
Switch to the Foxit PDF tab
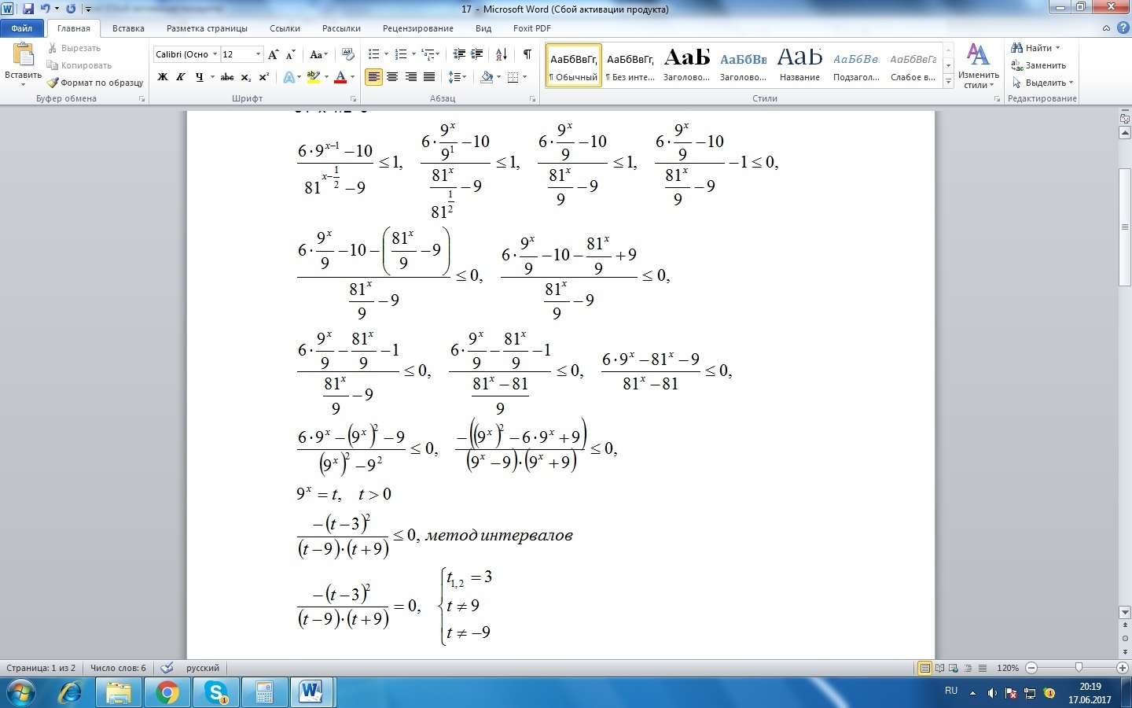click(x=532, y=28)
